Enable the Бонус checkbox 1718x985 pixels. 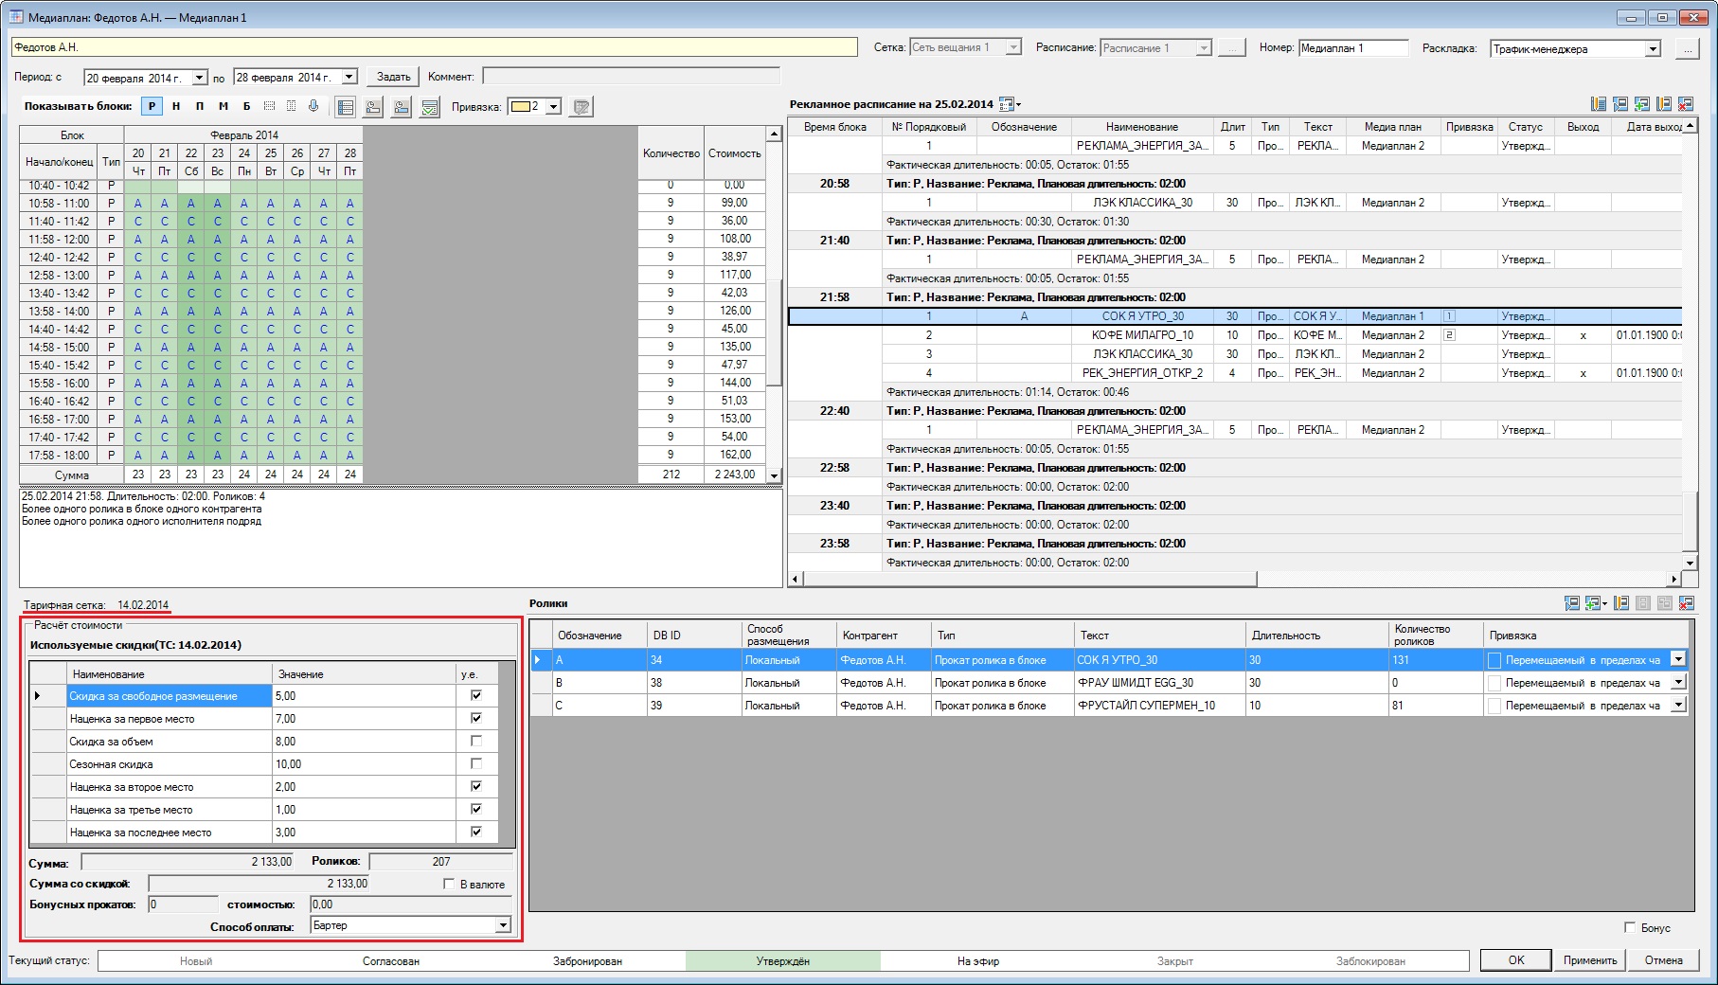(1630, 927)
